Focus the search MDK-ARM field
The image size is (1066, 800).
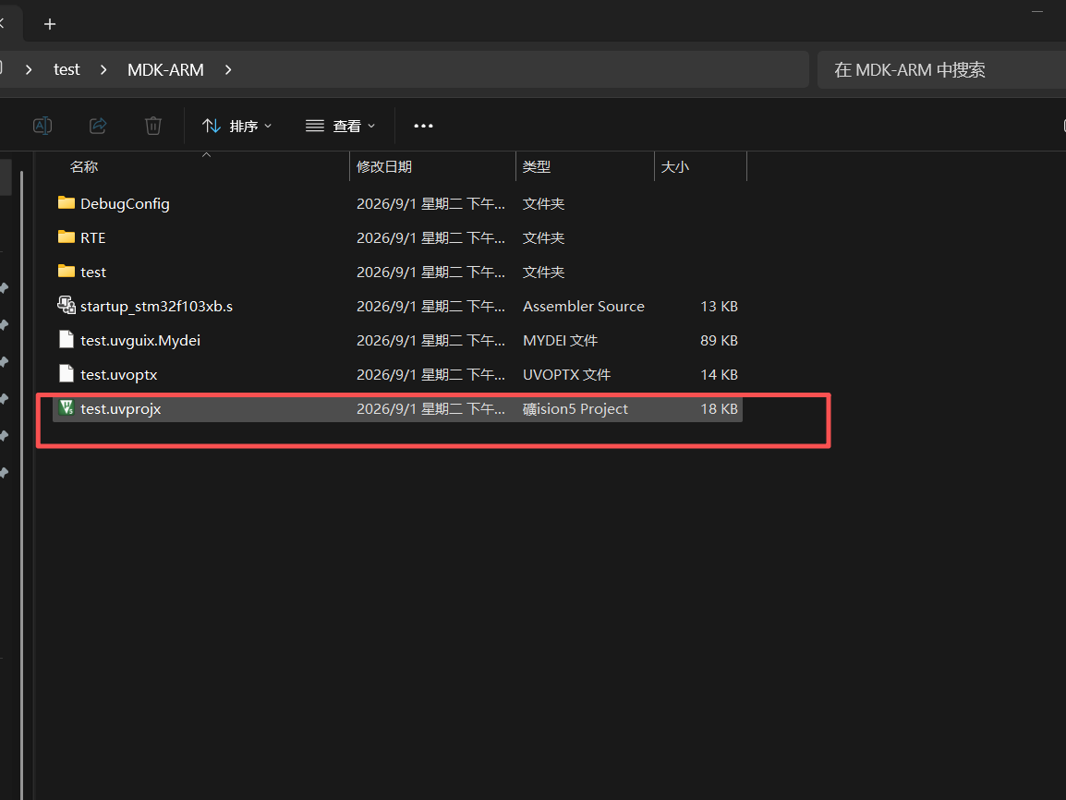point(941,69)
